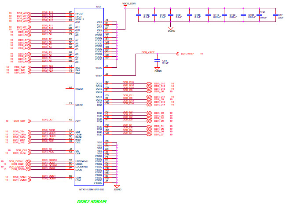The image size is (286, 204).
Task: Click the DDR_BA0 off-page connector arrow
Action: (29, 73)
